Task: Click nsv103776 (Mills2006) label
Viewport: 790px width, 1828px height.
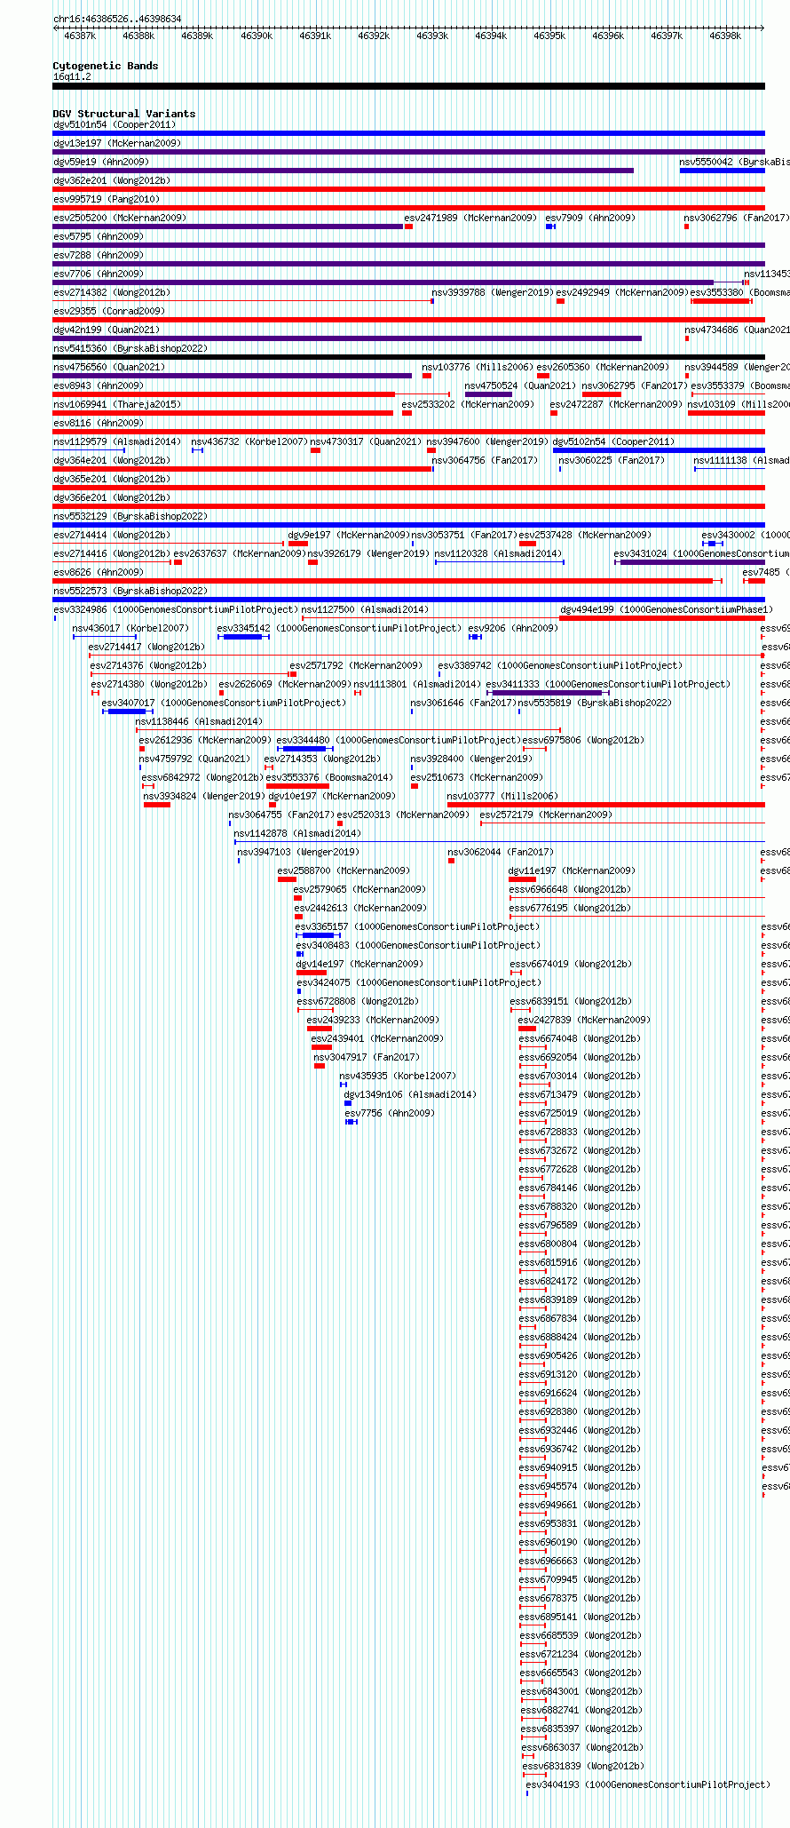Action: (478, 367)
